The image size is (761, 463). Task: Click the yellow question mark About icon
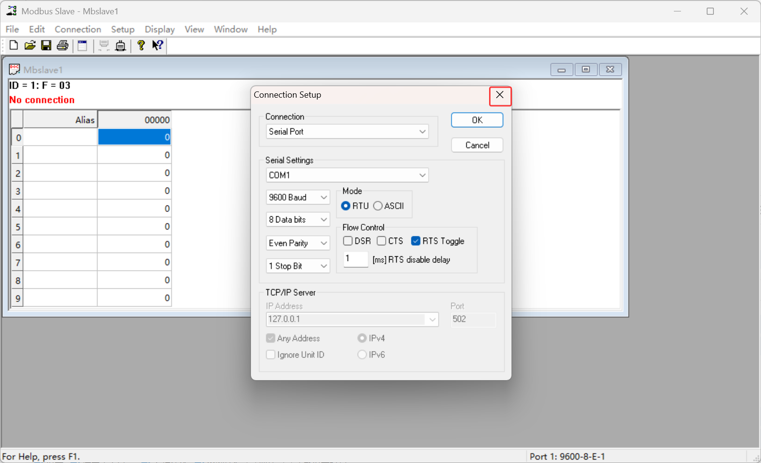coord(141,45)
